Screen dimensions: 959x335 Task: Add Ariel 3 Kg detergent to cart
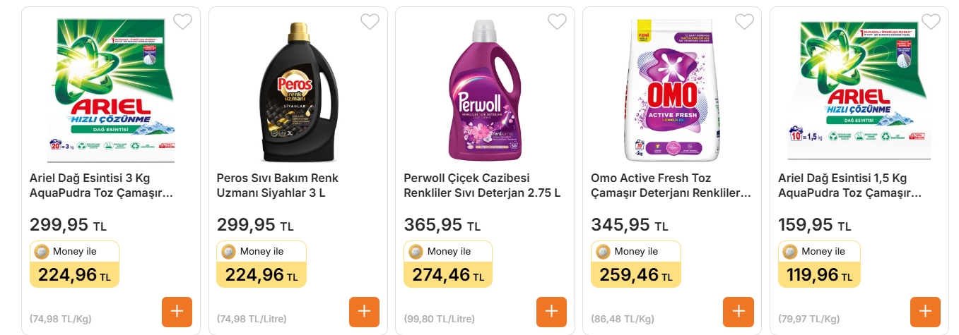tap(177, 312)
